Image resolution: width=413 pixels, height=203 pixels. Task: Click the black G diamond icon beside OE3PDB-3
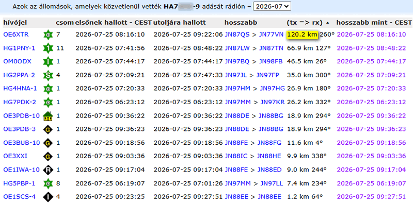[x=48, y=129]
